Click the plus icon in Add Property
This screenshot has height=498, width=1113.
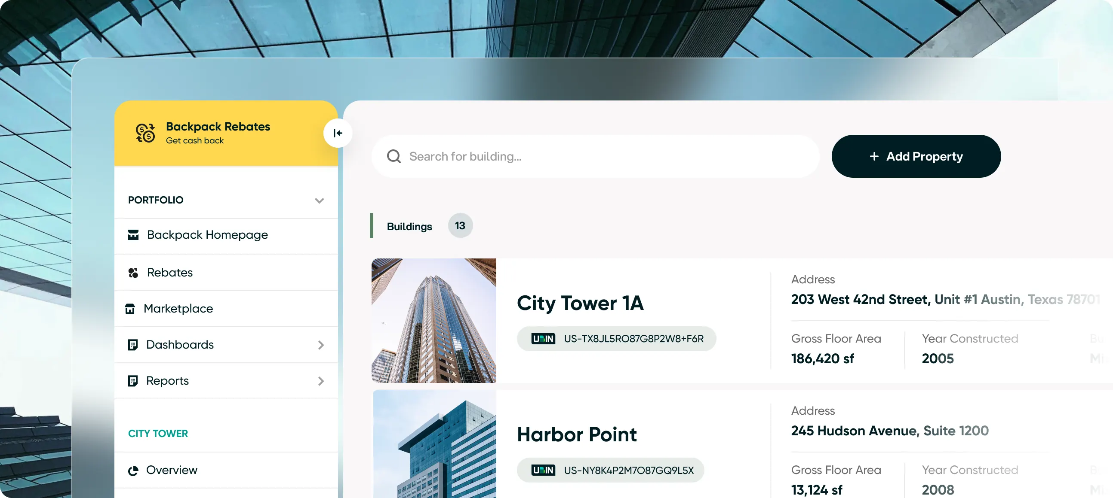(x=873, y=156)
